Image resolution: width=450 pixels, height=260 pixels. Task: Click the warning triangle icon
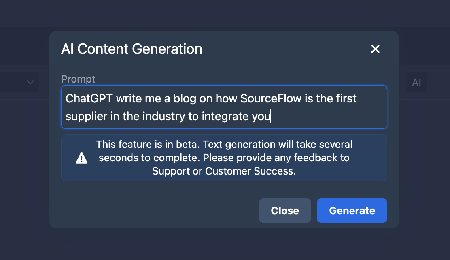pyautogui.click(x=82, y=158)
